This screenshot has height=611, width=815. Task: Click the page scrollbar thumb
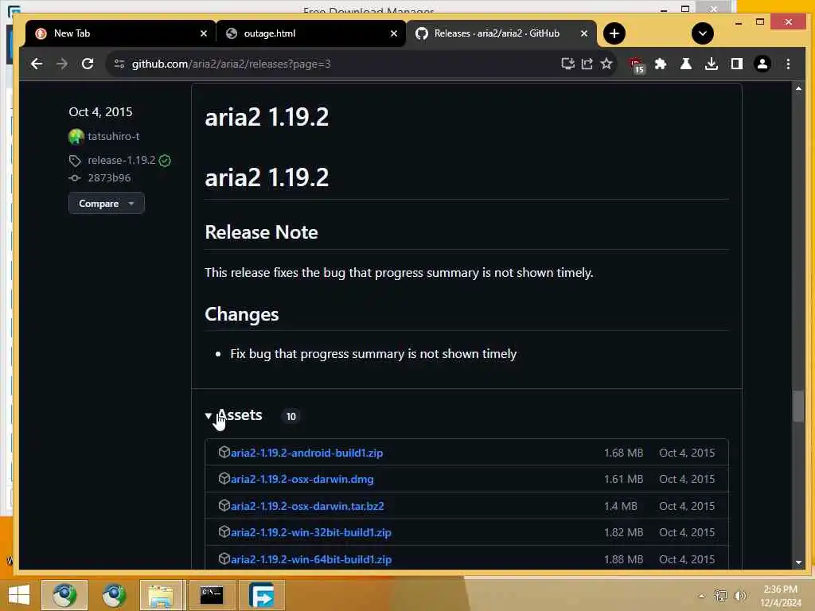coord(798,405)
